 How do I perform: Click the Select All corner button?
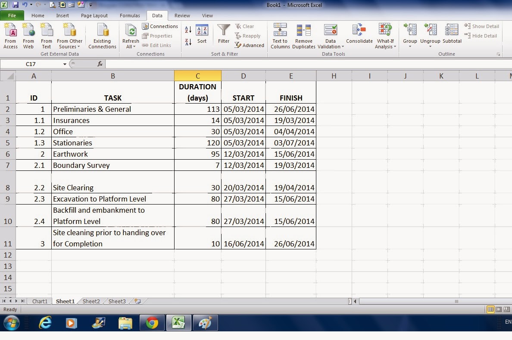point(8,76)
